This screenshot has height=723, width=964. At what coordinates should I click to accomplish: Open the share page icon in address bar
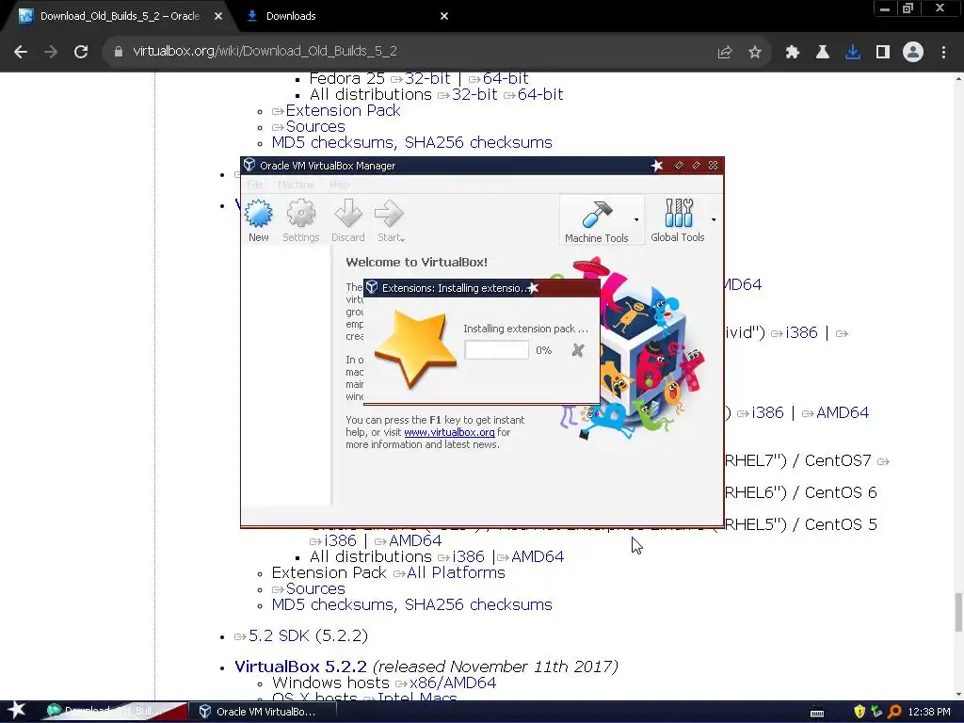(725, 53)
